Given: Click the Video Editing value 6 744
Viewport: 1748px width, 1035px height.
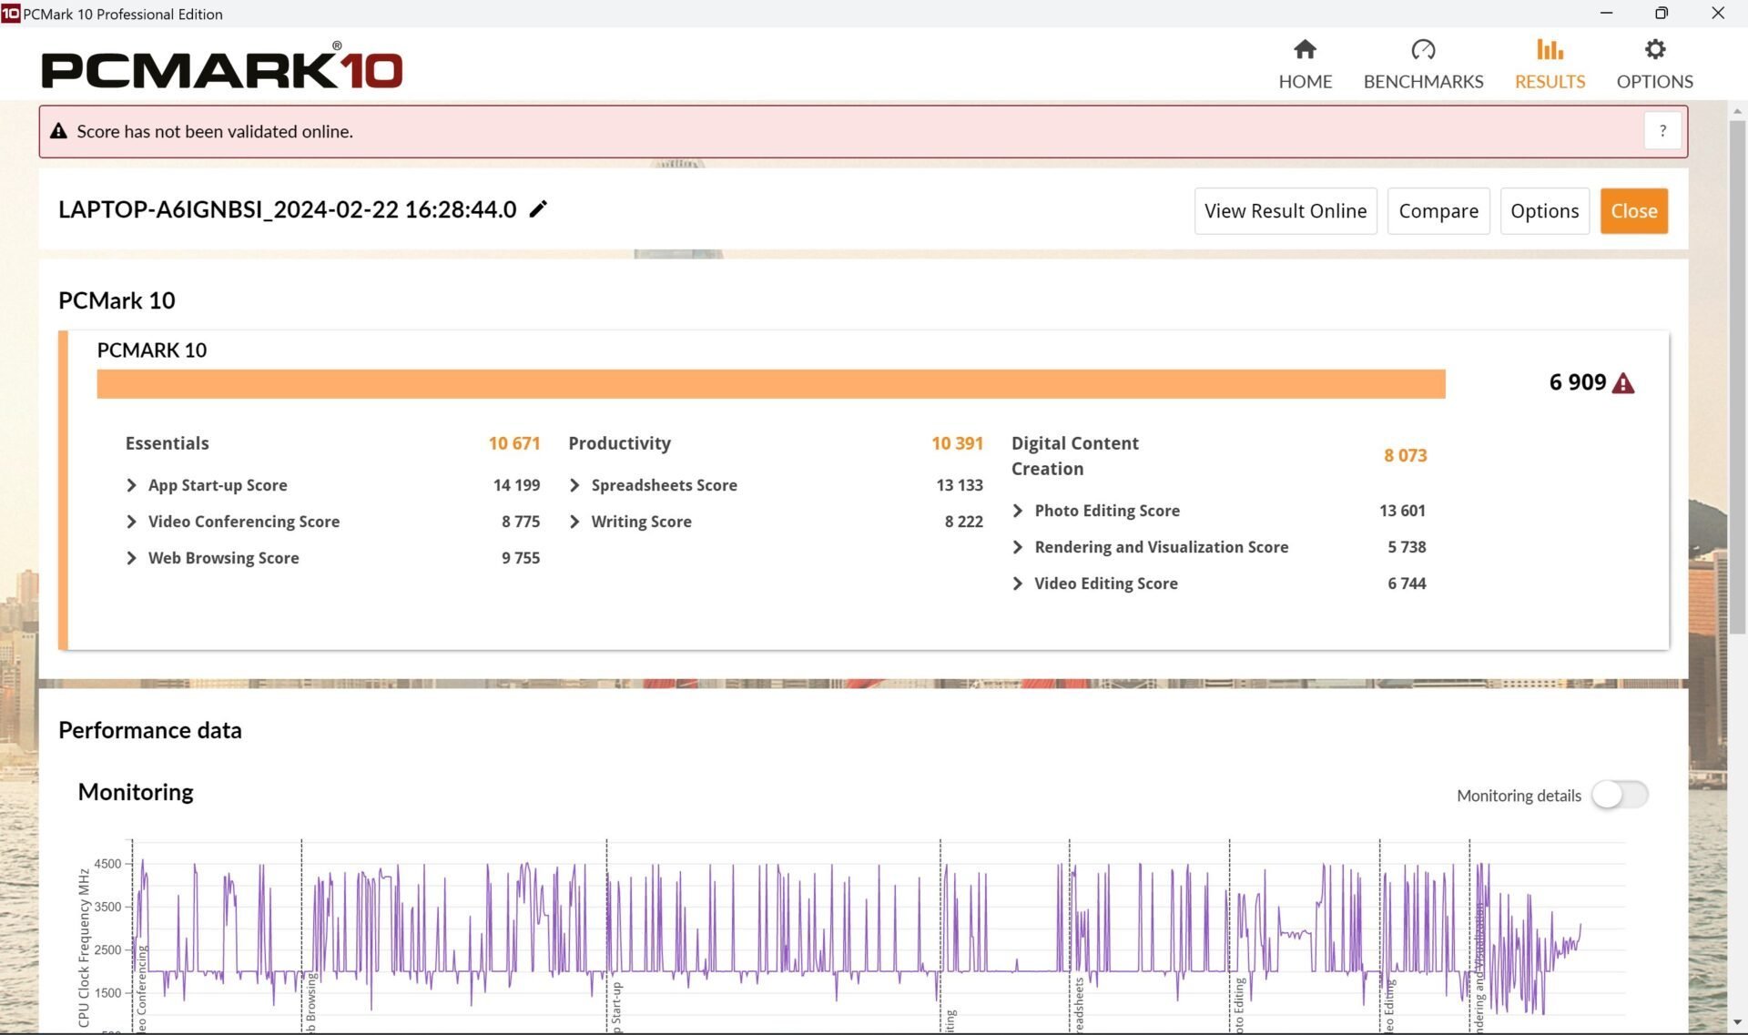Looking at the screenshot, I should (1407, 583).
